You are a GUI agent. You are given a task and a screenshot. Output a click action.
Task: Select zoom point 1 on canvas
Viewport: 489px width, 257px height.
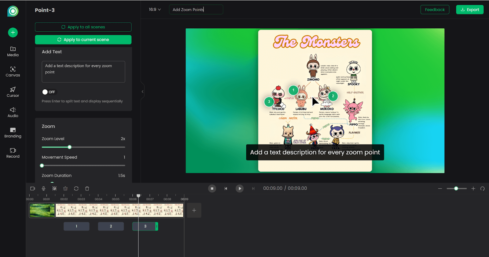coord(293,90)
